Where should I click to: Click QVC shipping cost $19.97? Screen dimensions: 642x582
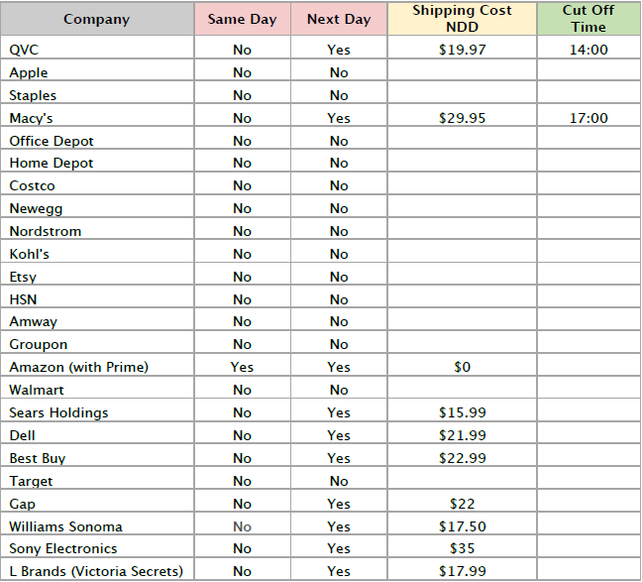pyautogui.click(x=462, y=50)
